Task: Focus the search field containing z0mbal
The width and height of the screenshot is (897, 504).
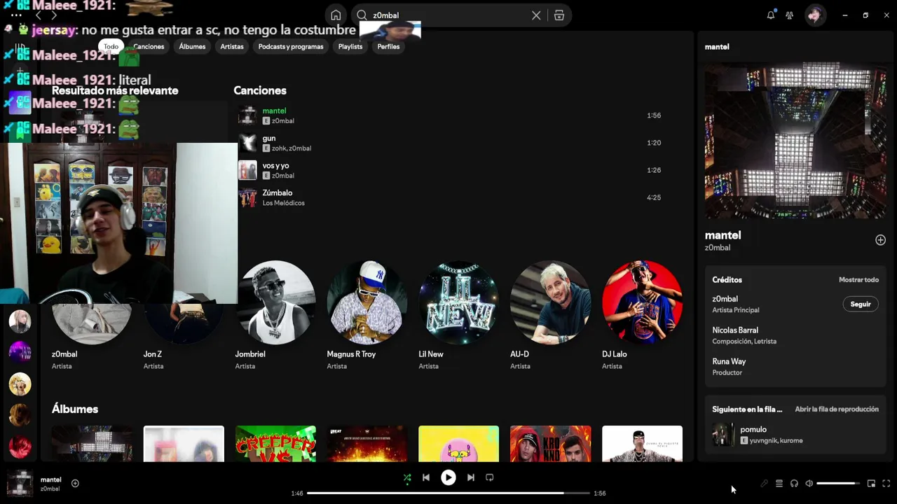Action: [448, 15]
